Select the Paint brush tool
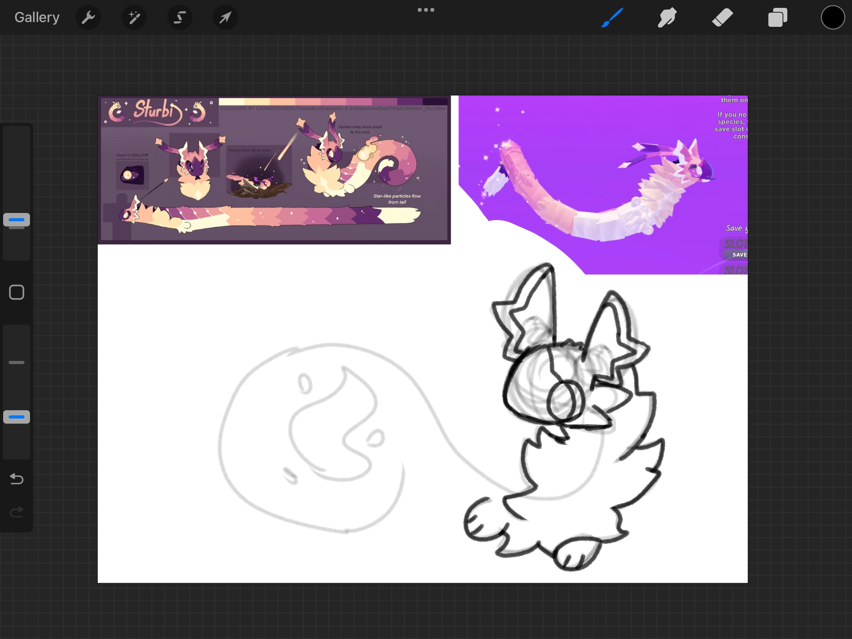Viewport: 852px width, 639px height. (613, 17)
